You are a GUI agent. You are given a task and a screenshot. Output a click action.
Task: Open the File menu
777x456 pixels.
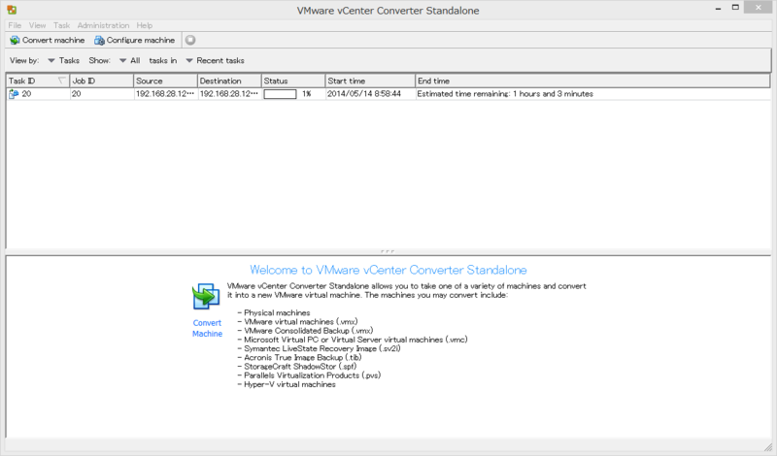coord(15,25)
